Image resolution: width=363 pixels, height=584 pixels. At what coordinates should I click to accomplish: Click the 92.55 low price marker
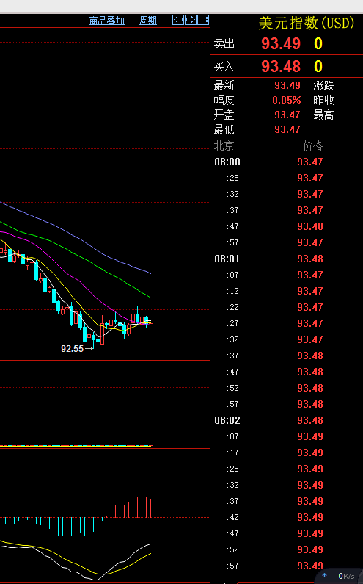72,349
